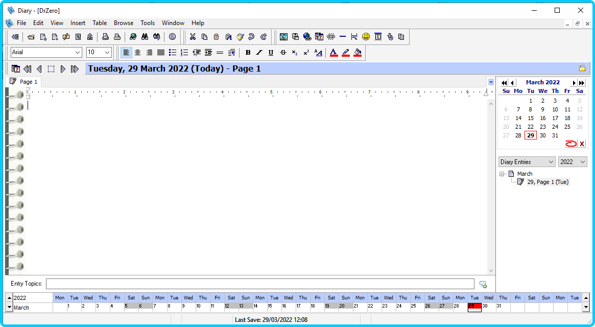
Task: Select day 30 in the mini calendar
Action: pos(542,135)
